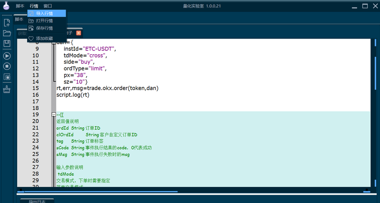This screenshot has width=380, height=203.
Task: Click the folder icon beside 打开行情
Action: click(x=31, y=21)
